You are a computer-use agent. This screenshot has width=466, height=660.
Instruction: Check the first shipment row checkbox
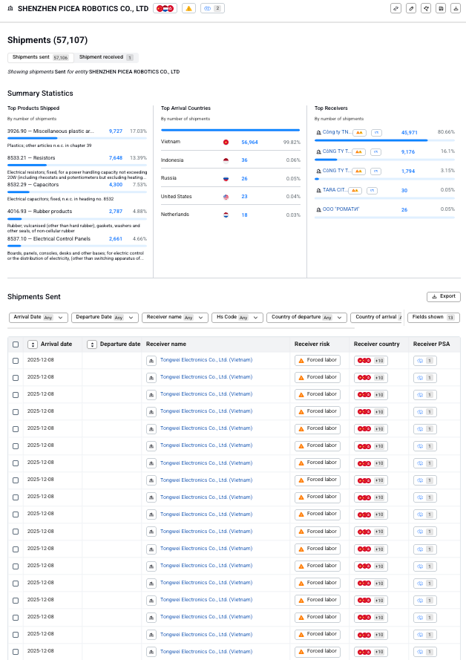16,360
